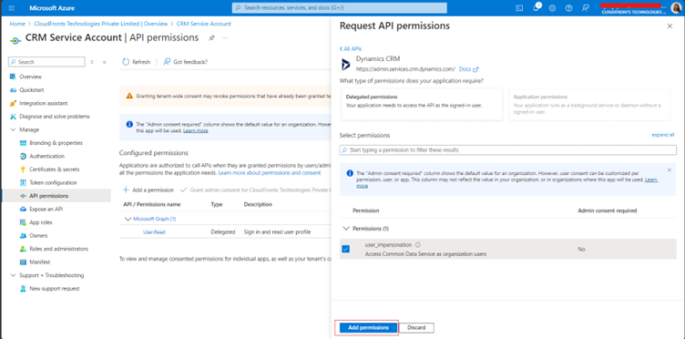Open CRM Service Account breadcrumb
The image size is (685, 339).
click(203, 24)
